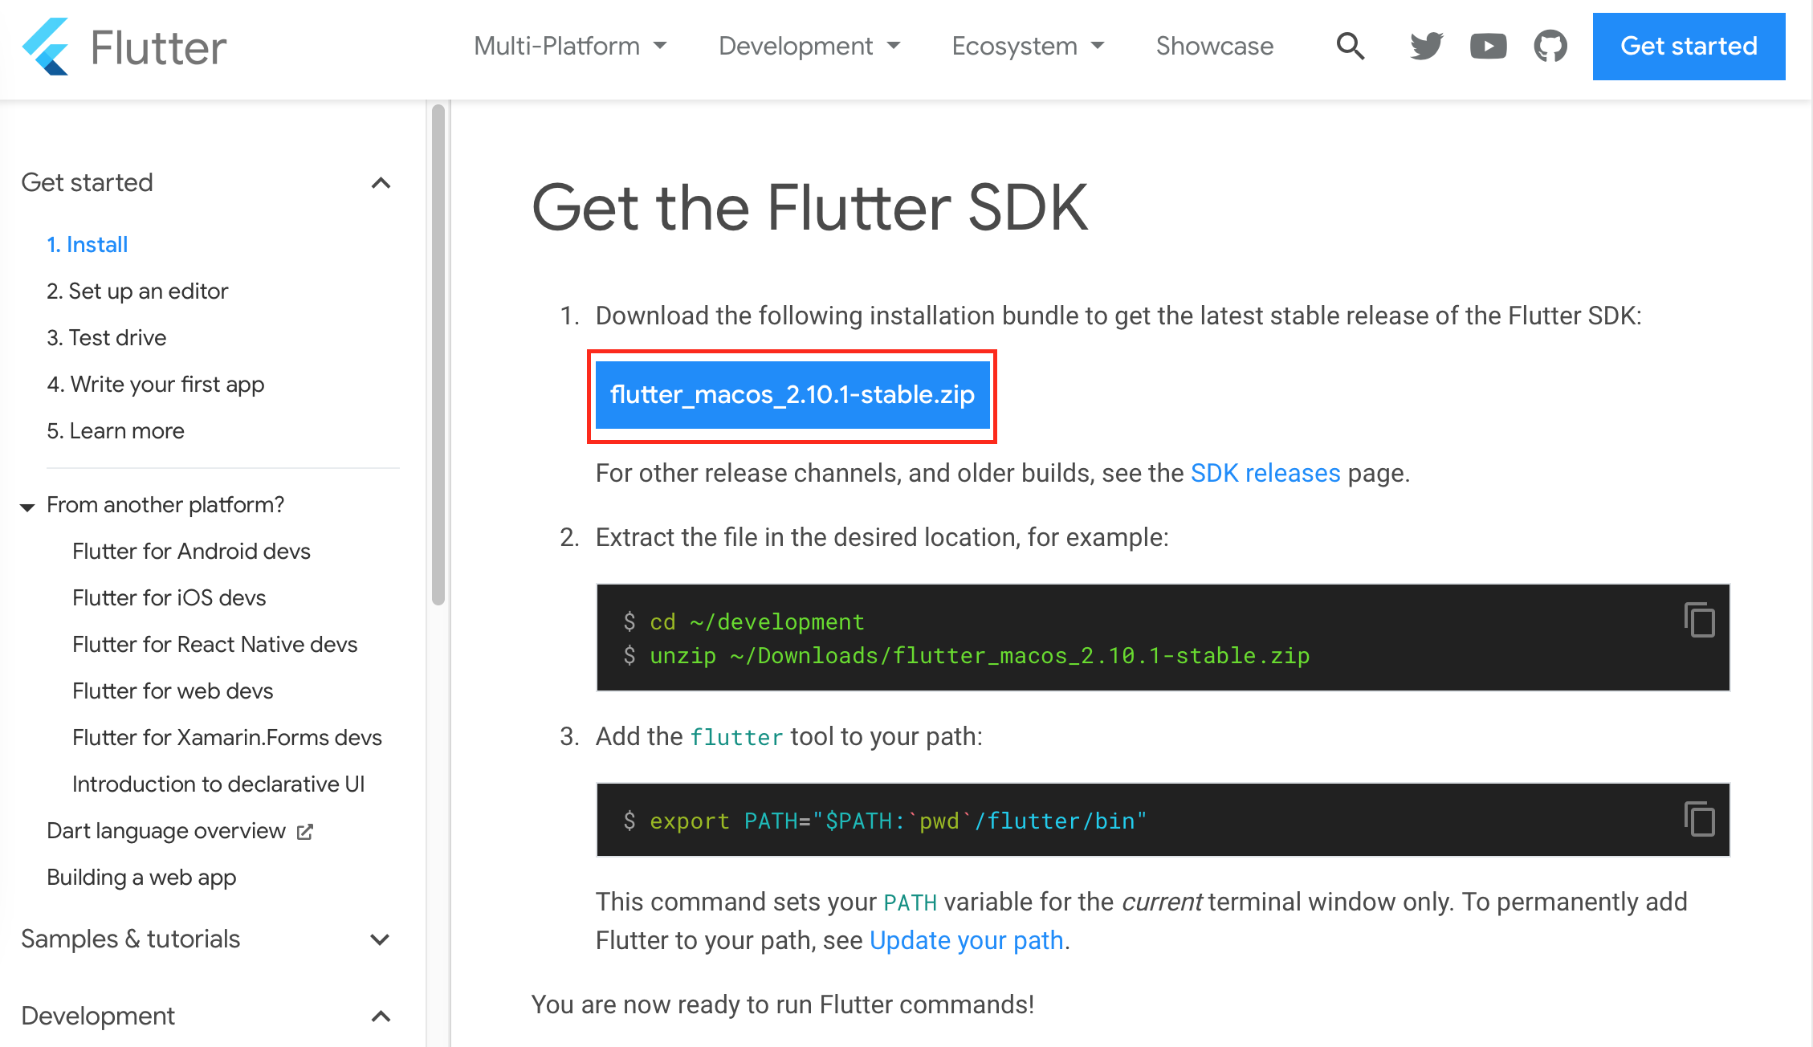Viewport: 1813px width, 1047px height.
Task: Click the sidebar vertical scrollbar
Action: (438, 353)
